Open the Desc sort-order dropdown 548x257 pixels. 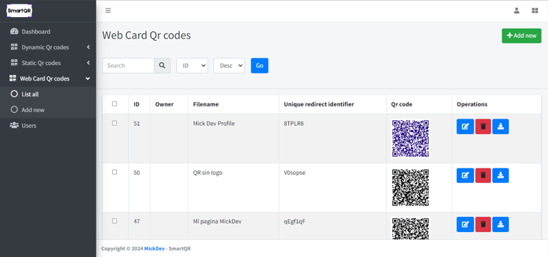[x=229, y=66]
